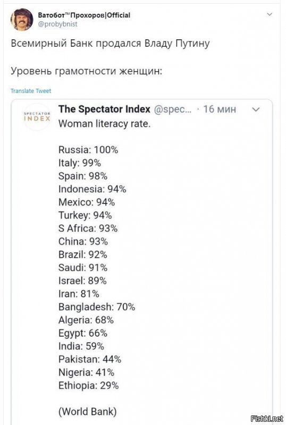
Task: Open the 16 мин timestamp
Action: point(220,109)
